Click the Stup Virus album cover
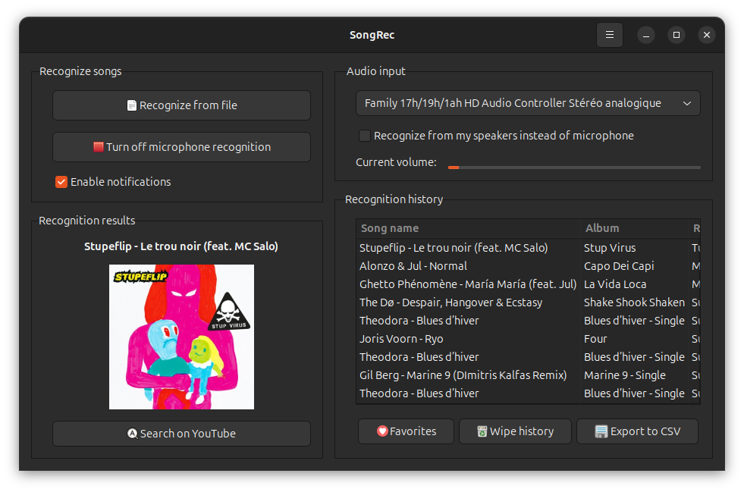Image resolution: width=744 pixels, height=492 pixels. tap(181, 337)
